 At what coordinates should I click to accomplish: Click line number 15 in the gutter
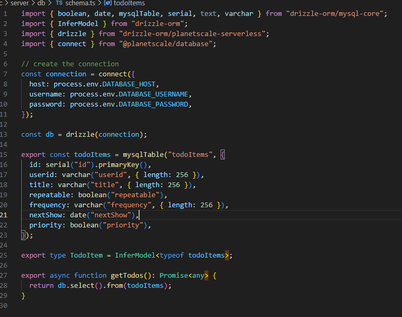click(5, 154)
